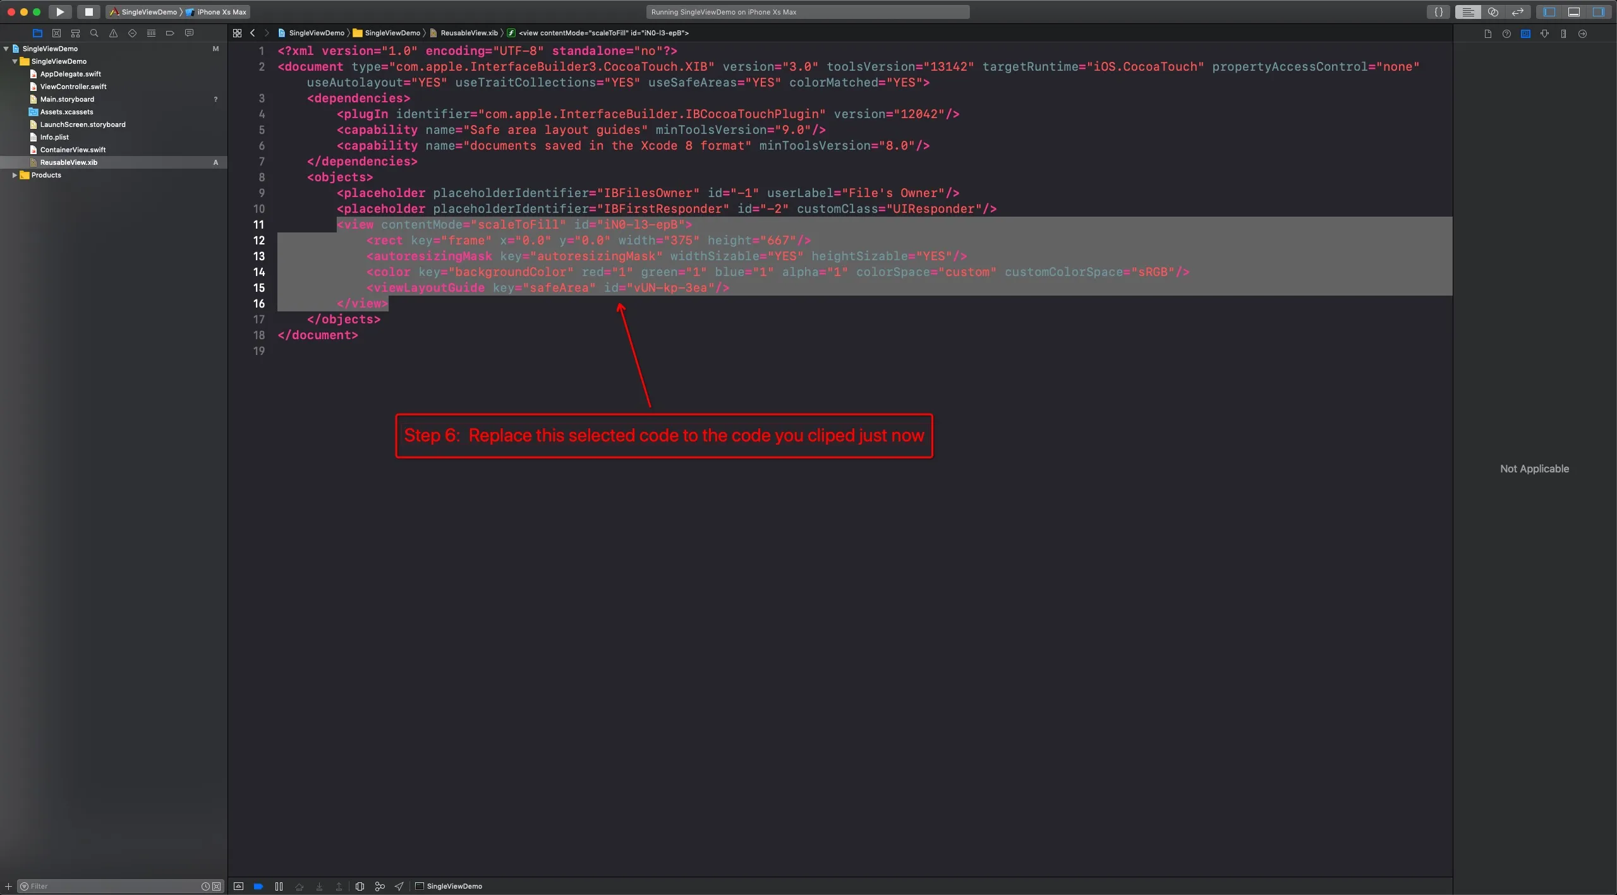Open Main.storyboard file
This screenshot has width=1617, height=895.
click(67, 99)
